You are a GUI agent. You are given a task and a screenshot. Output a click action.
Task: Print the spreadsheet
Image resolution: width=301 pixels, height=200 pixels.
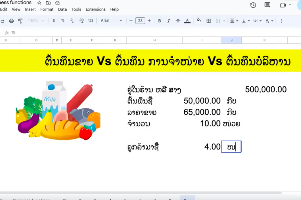click(12, 21)
